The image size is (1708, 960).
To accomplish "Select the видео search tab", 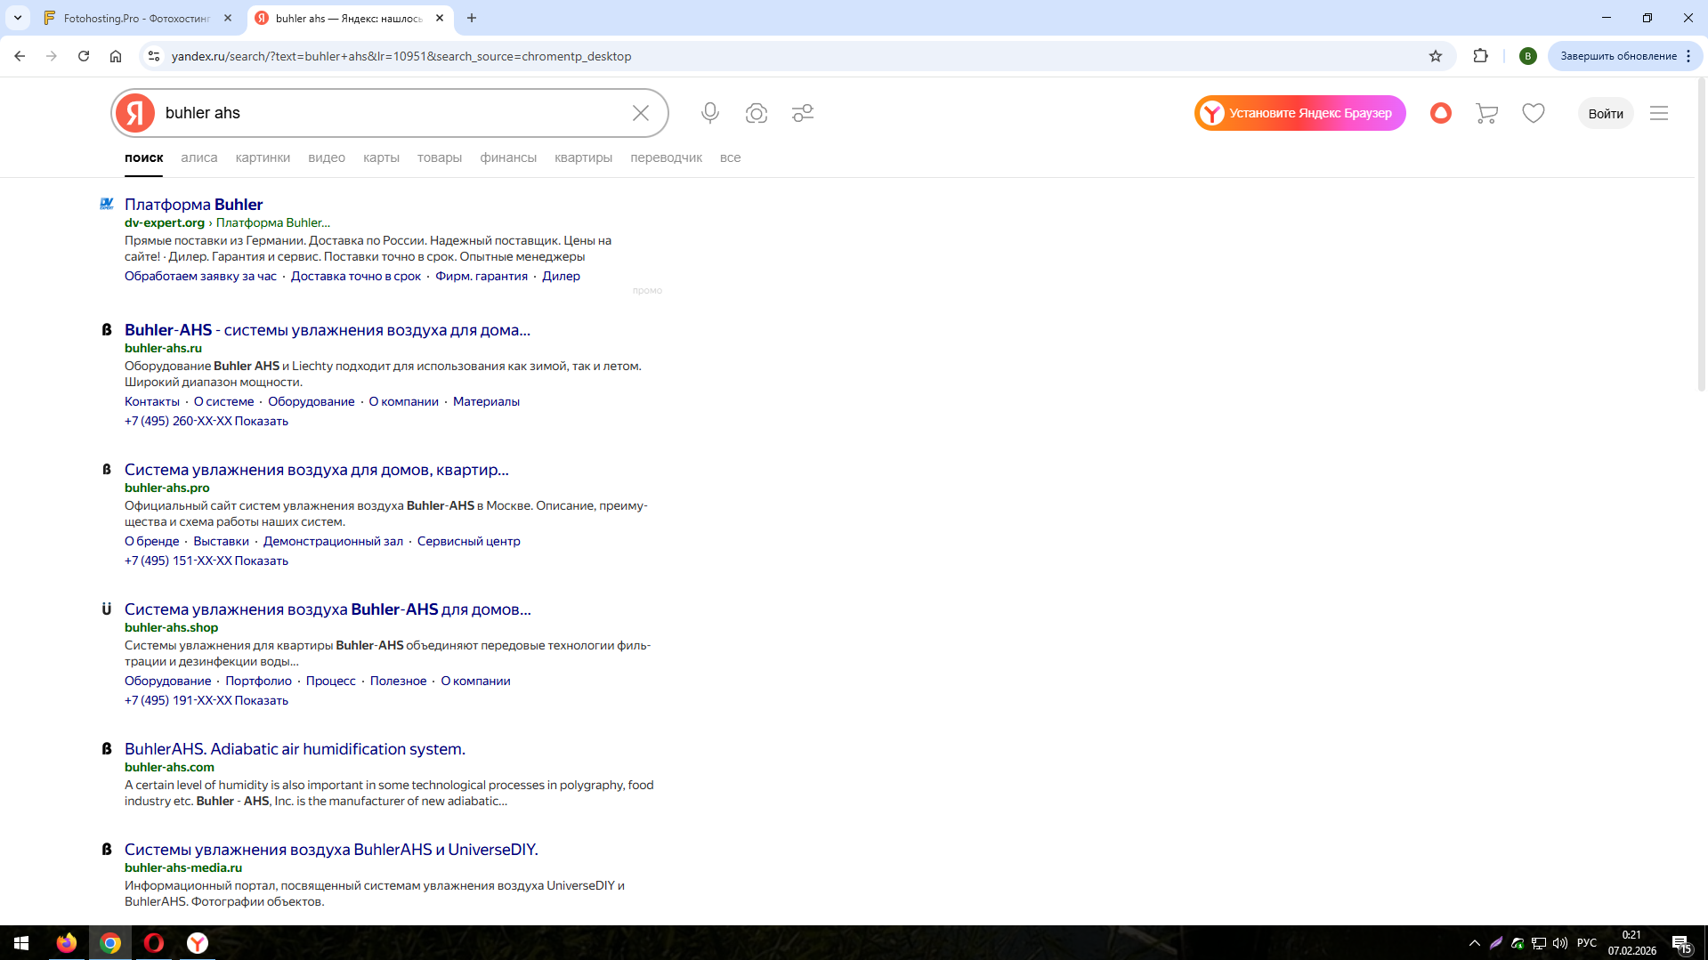I will tap(327, 157).
